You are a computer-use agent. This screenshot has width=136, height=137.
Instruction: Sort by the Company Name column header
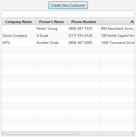(x=19, y=22)
